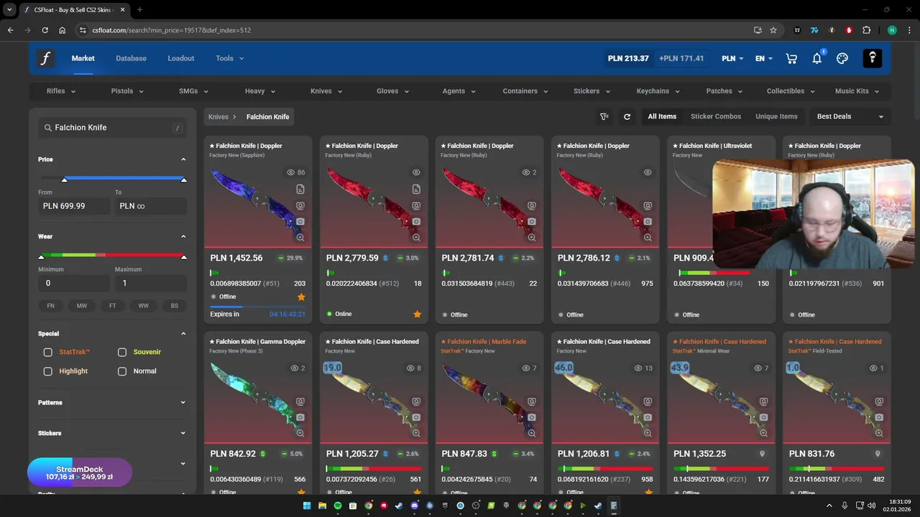The width and height of the screenshot is (920, 517).
Task: Click the minimum wear slider handle
Action: tap(42, 256)
